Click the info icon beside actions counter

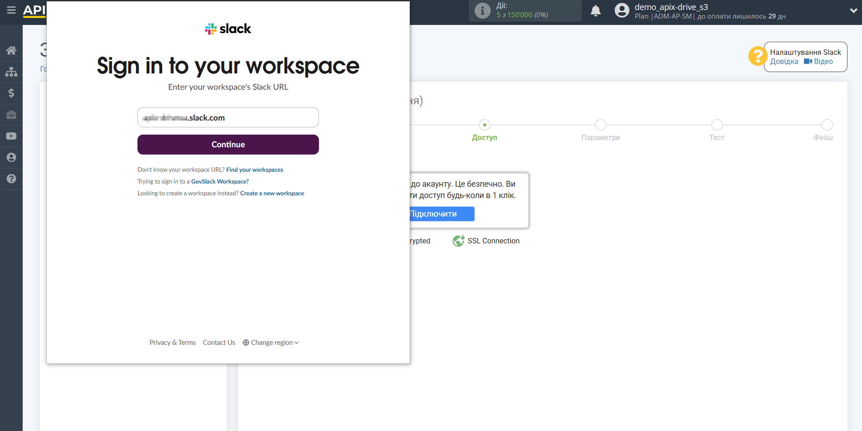pos(483,10)
